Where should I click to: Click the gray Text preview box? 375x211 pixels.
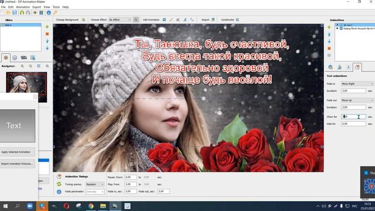[17, 125]
